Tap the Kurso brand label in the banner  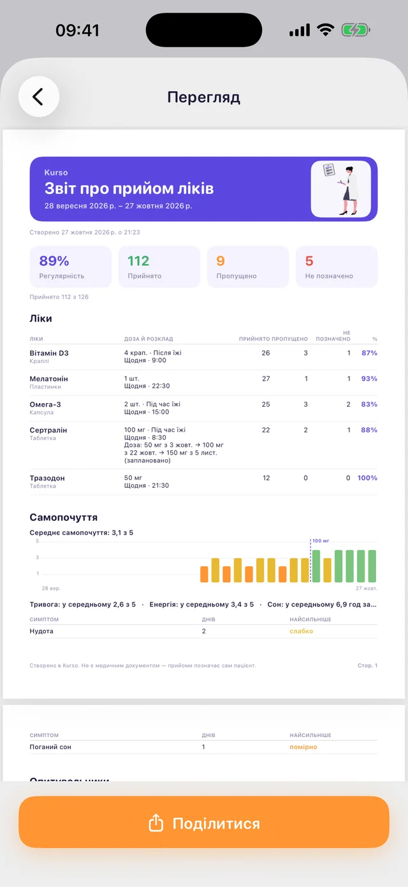coord(56,173)
